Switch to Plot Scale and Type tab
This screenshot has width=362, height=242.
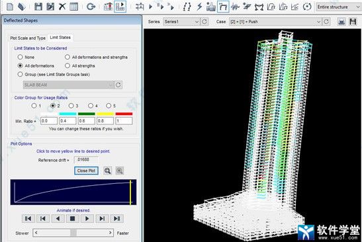pos(28,38)
